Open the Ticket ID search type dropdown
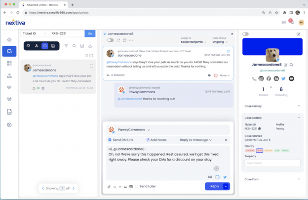 click(x=35, y=33)
